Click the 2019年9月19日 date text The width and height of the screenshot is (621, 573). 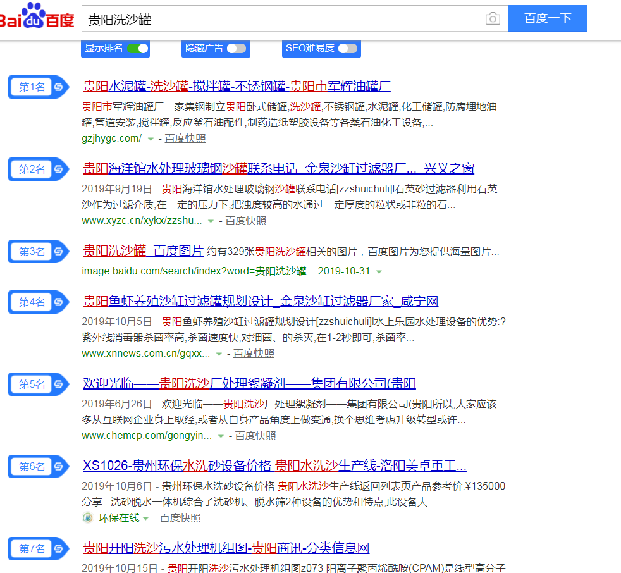tap(117, 189)
